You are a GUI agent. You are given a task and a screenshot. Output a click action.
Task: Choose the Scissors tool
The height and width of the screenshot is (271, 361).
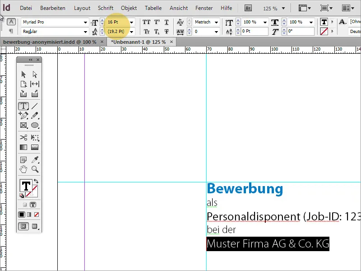[x=23, y=137]
